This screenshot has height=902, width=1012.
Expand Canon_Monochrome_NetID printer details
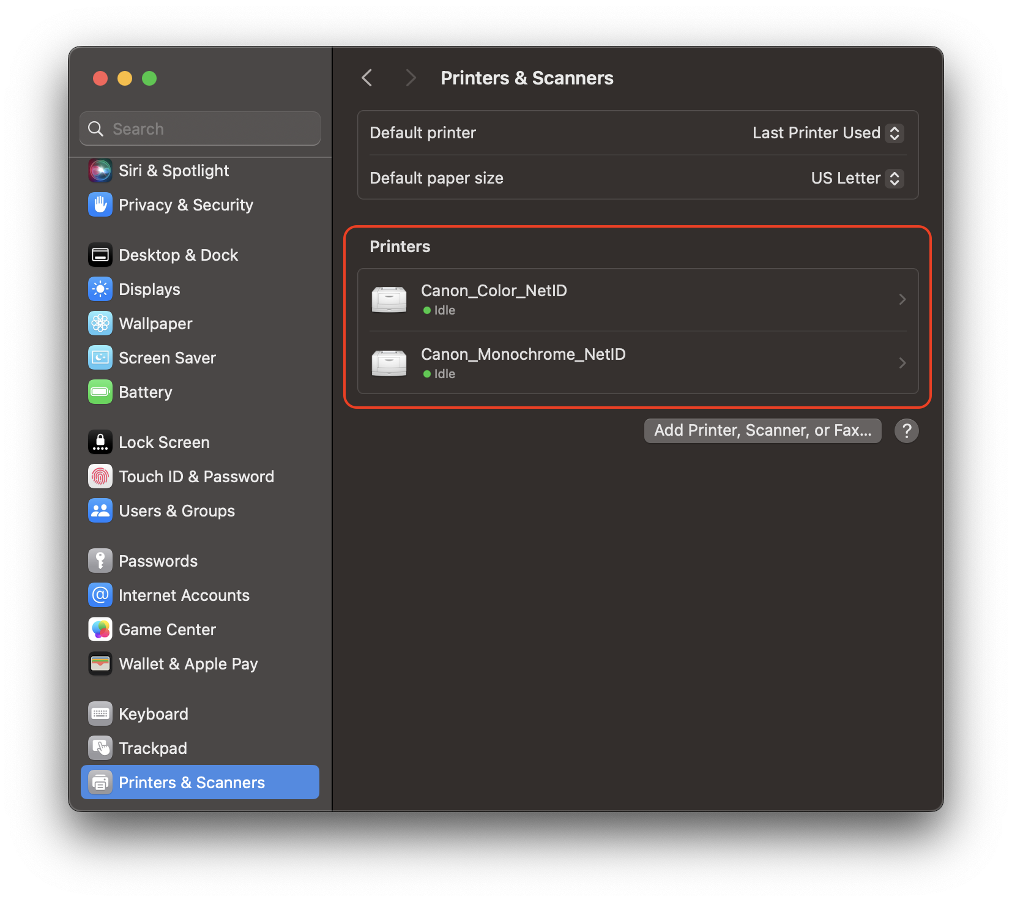tap(902, 362)
